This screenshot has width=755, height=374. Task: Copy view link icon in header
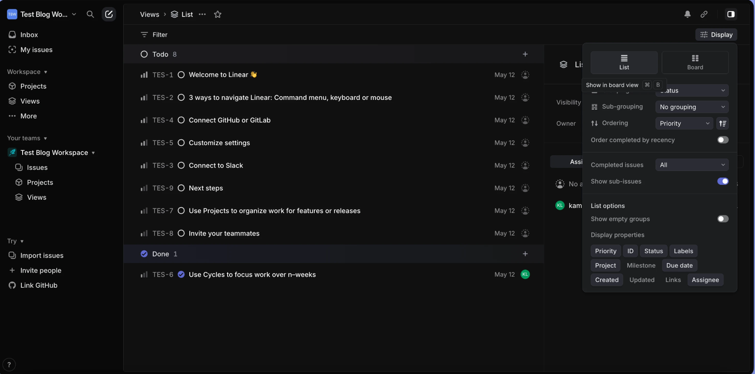tap(704, 14)
